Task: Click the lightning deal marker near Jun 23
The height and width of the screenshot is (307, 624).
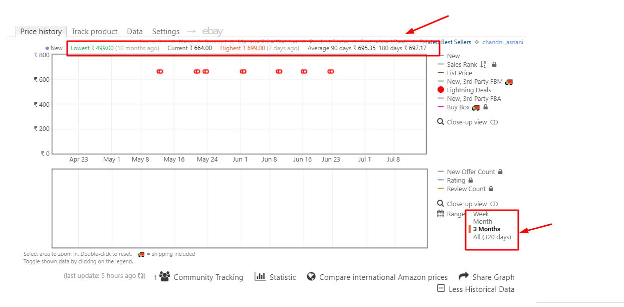Action: click(x=330, y=72)
